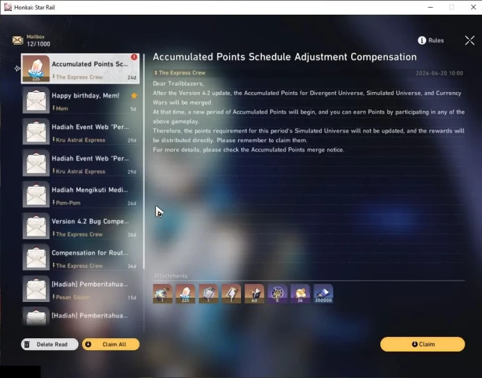Click the 'Dear Trailblazers,' greeting line
The width and height of the screenshot is (482, 378).
178,84
